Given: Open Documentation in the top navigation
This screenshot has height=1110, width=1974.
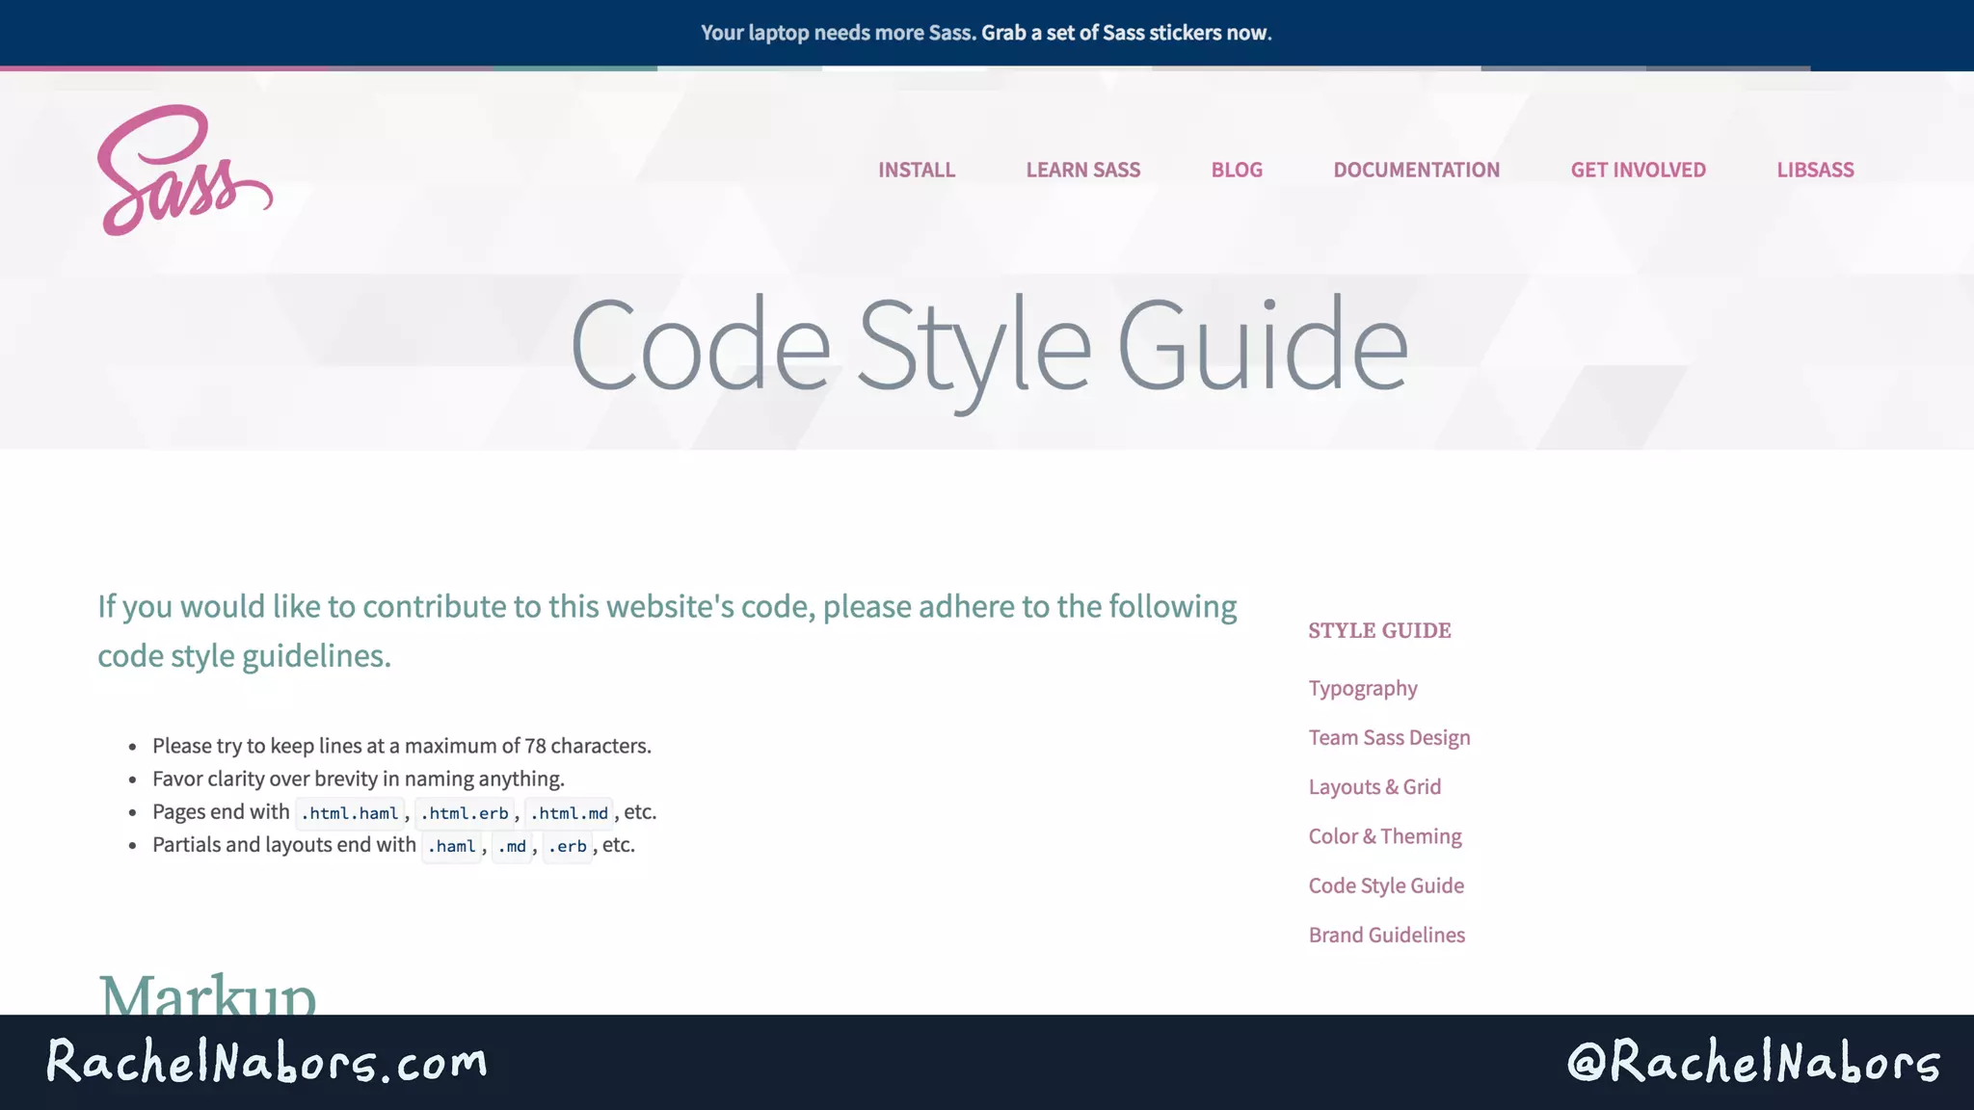Looking at the screenshot, I should click(x=1416, y=170).
